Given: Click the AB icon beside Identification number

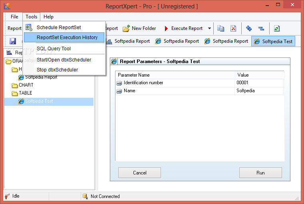Looking at the screenshot, I should pyautogui.click(x=119, y=83).
